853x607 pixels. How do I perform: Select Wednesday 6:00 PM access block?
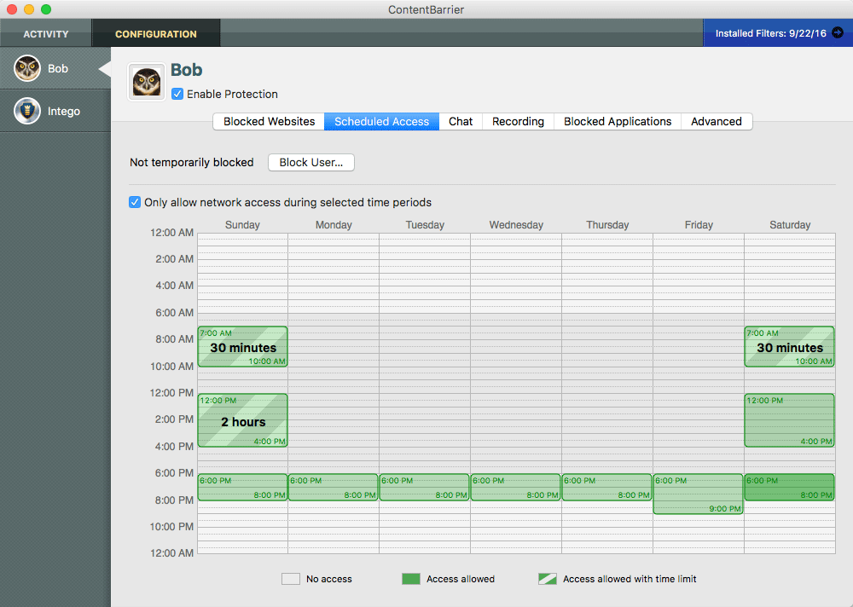[516, 488]
